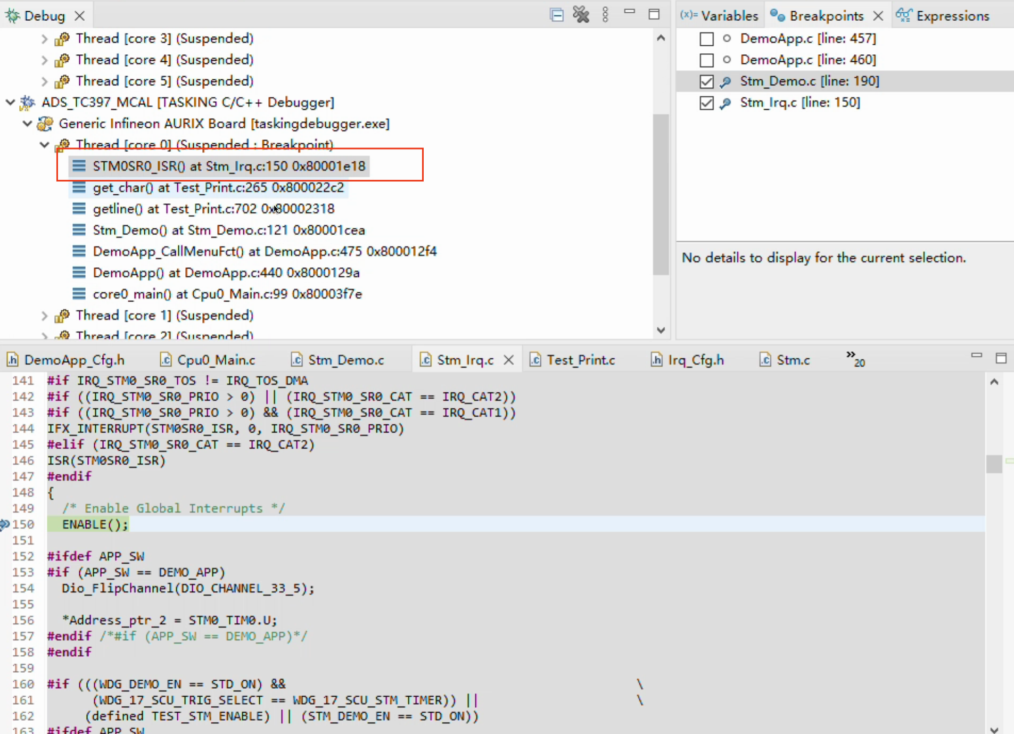Viewport: 1014px width, 734px height.
Task: Click the disabled breakpoint icon of DemoApp.c line 457
Action: pyautogui.click(x=727, y=38)
